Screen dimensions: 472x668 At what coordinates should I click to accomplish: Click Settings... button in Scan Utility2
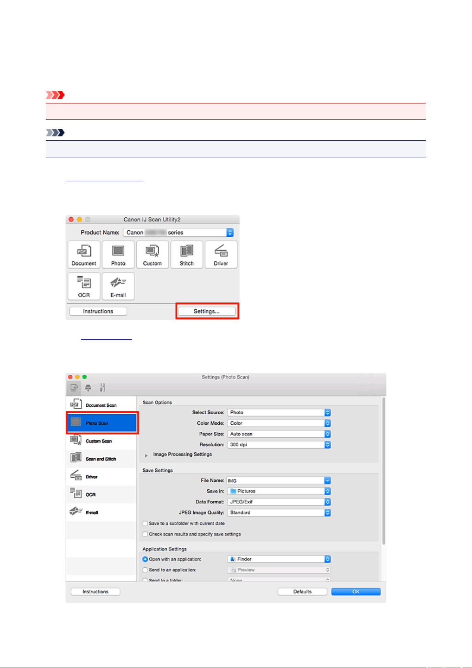click(x=207, y=311)
